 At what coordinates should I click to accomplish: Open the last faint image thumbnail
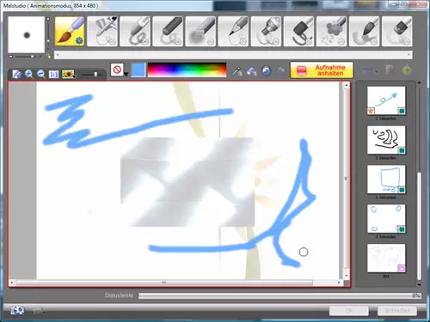tap(386, 258)
